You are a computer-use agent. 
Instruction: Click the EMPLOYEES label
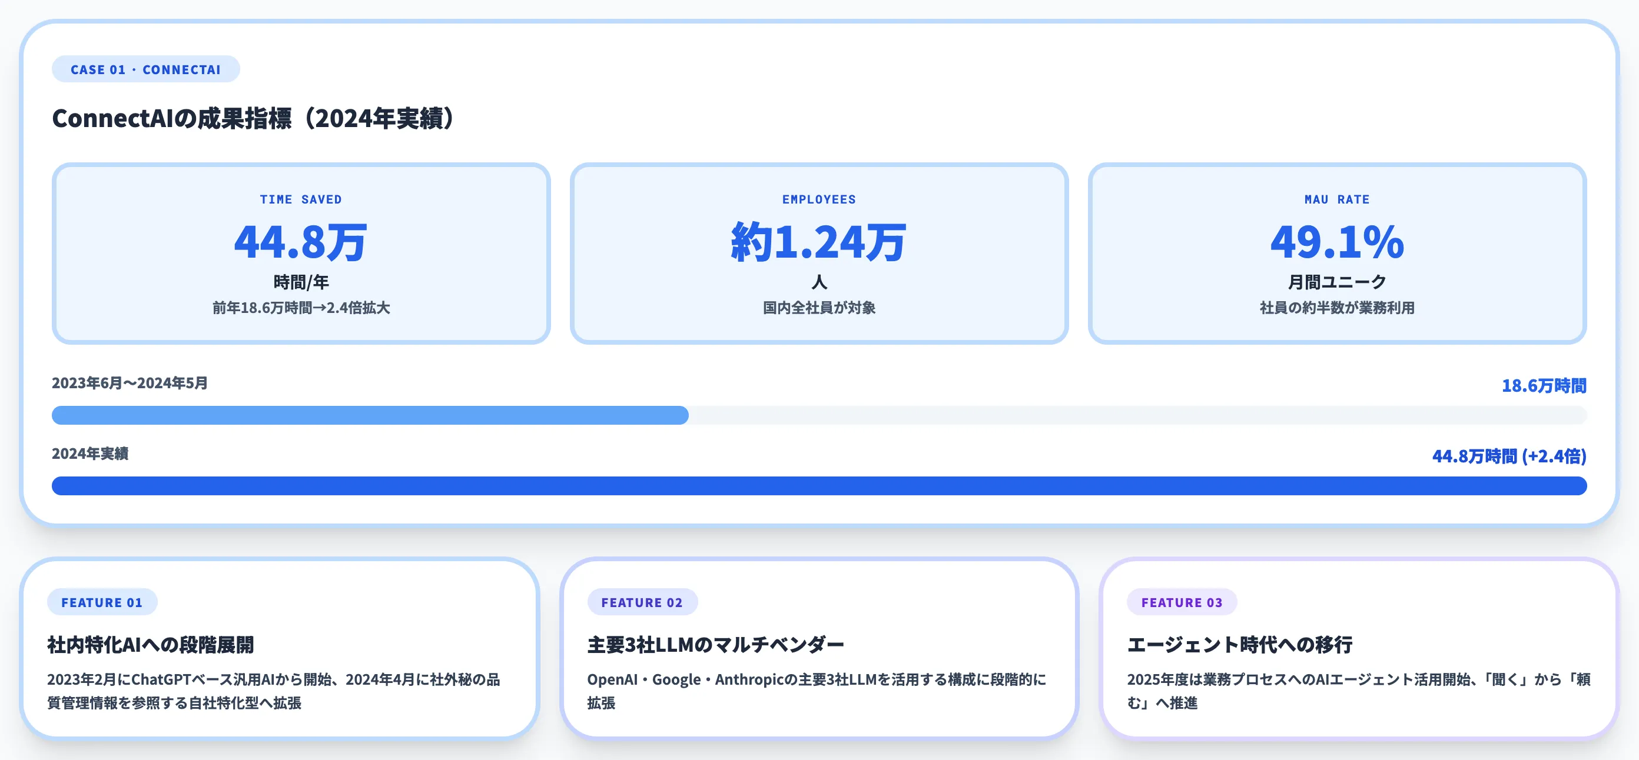[x=819, y=199]
